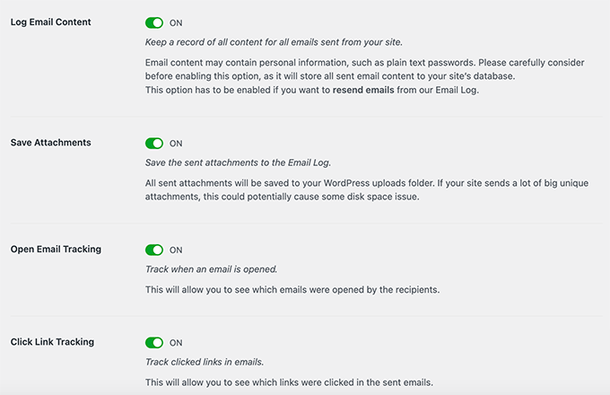The height and width of the screenshot is (395, 610).
Task: Click the "which emails were opened by the recipients" note
Action: point(292,289)
